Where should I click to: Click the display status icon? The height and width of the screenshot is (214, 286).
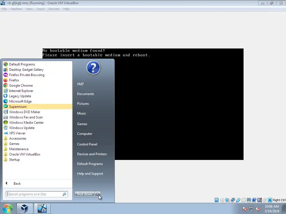249,200
